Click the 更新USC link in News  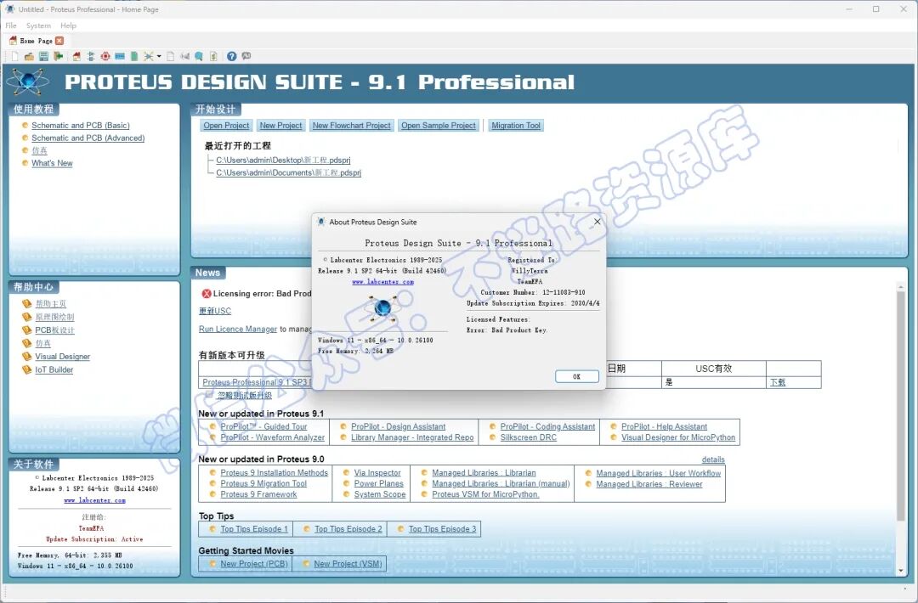pyautogui.click(x=215, y=311)
